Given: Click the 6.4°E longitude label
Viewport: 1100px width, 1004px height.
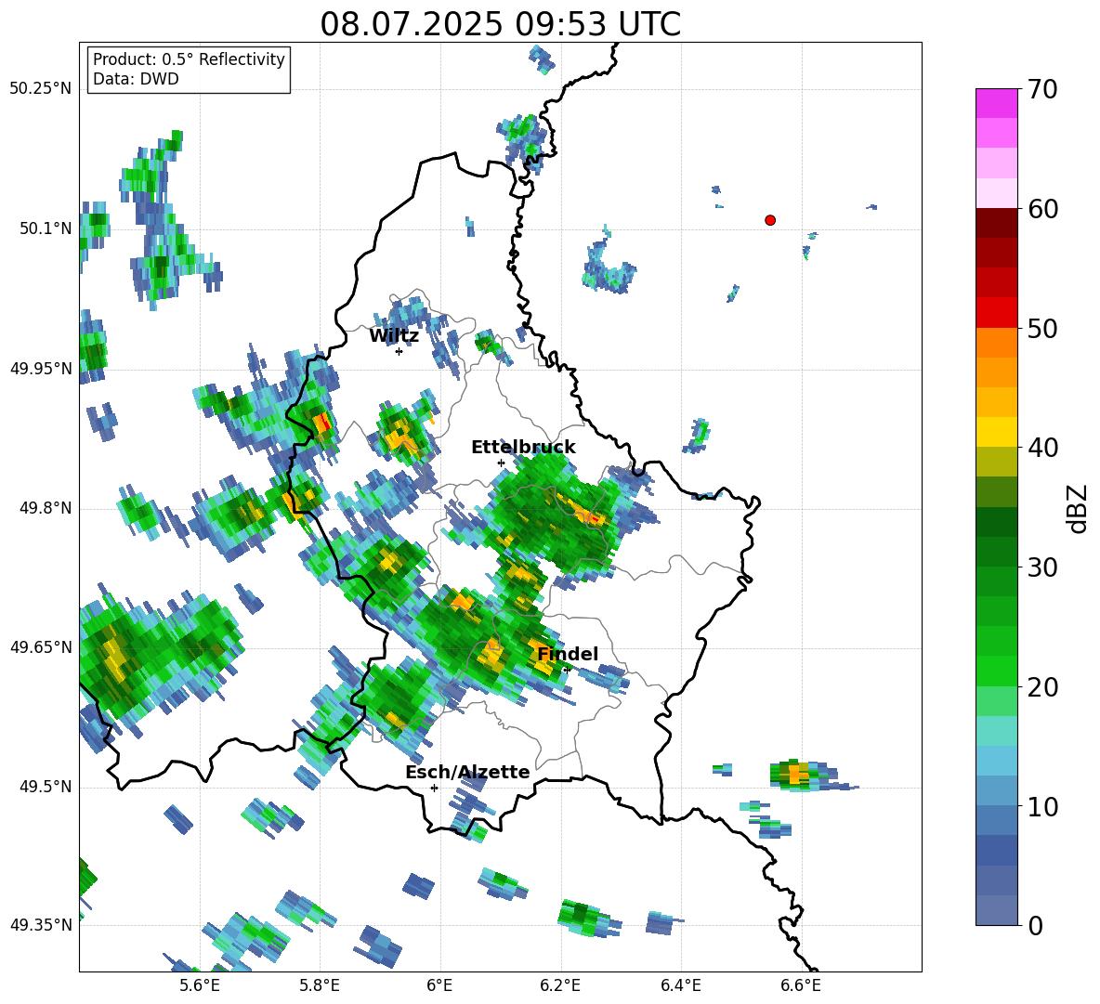Looking at the screenshot, I should click(x=680, y=985).
